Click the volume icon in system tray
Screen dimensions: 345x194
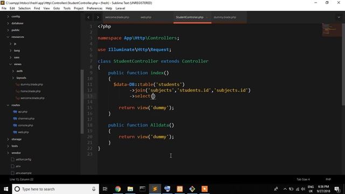pos(303,189)
